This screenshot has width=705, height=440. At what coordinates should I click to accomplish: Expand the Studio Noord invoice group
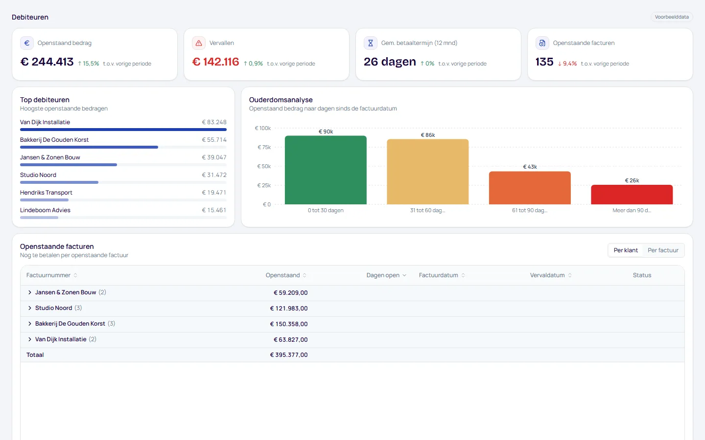(x=30, y=308)
